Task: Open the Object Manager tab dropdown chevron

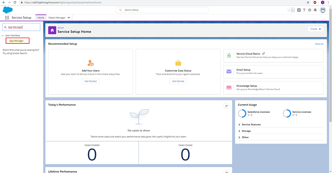Action: (69, 18)
